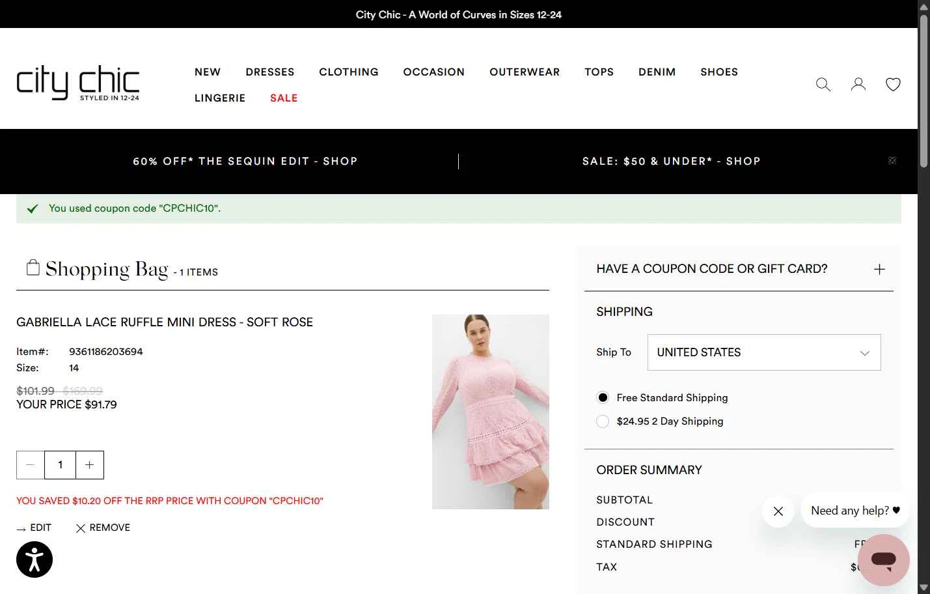Open the TOPS menu
930x594 pixels.
click(599, 72)
